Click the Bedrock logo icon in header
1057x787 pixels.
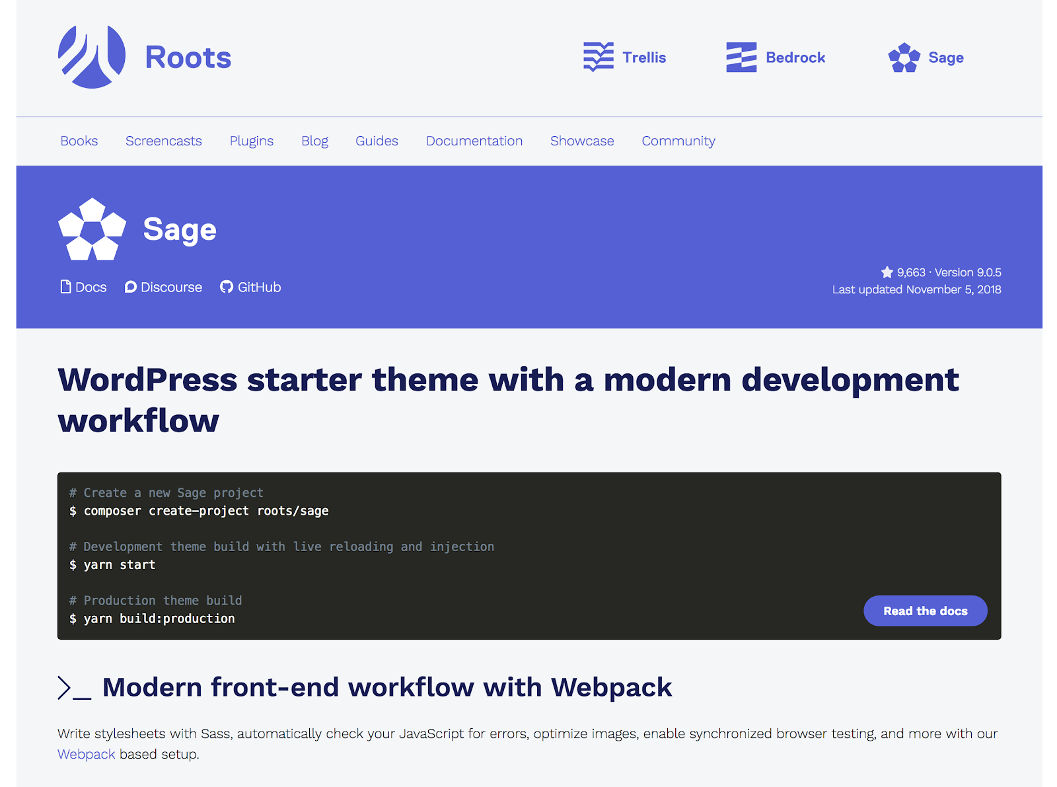(x=741, y=57)
